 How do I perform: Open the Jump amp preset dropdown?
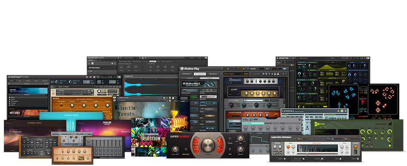tap(234, 94)
